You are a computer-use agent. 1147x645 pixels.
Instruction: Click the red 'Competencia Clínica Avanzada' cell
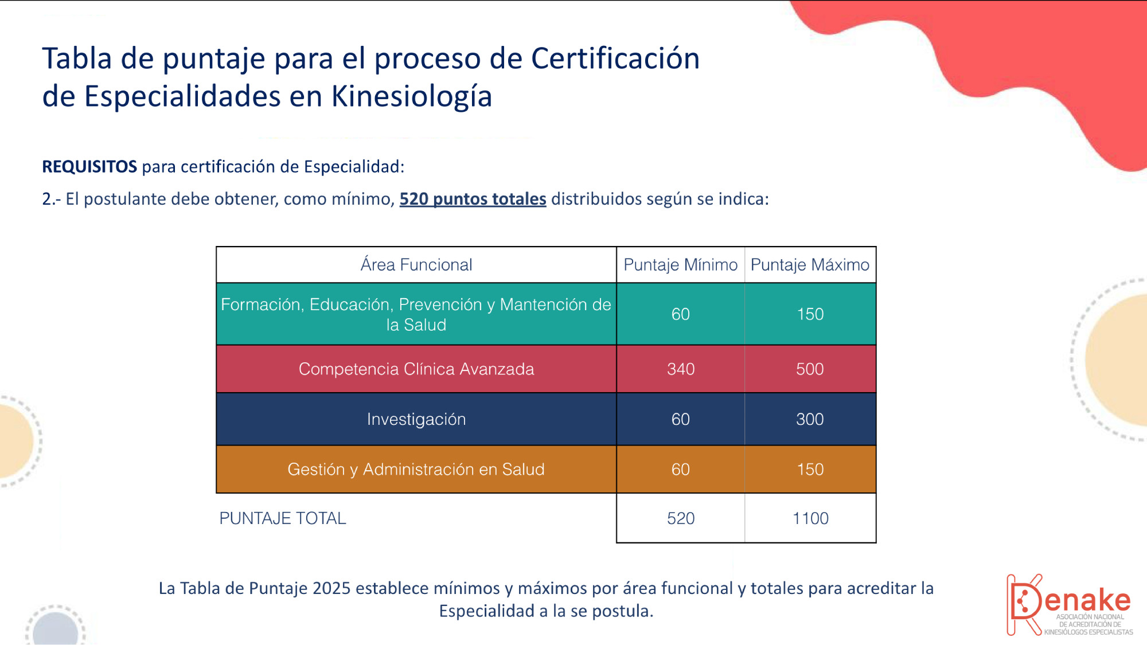416,369
